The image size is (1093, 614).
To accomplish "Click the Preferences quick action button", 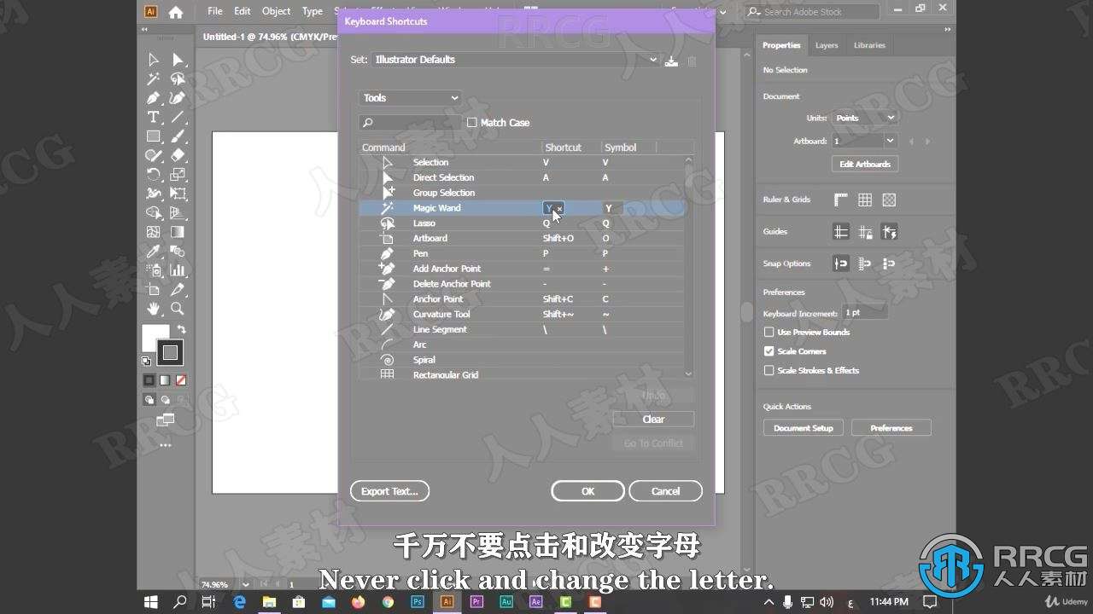I will coord(891,428).
